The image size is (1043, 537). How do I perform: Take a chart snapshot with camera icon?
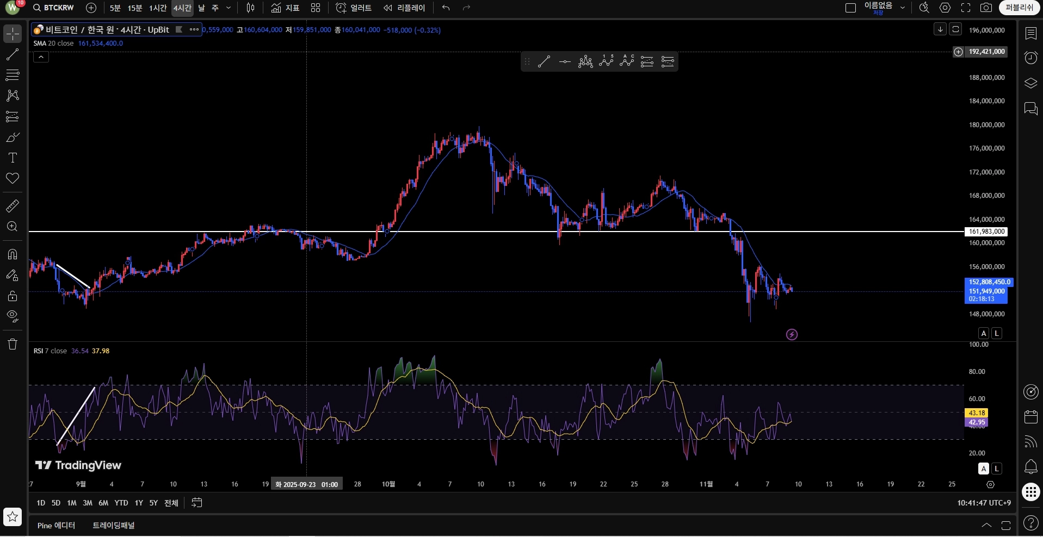point(986,8)
